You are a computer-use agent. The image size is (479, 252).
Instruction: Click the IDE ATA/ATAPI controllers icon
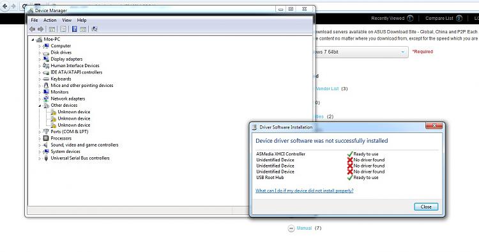[x=46, y=72]
